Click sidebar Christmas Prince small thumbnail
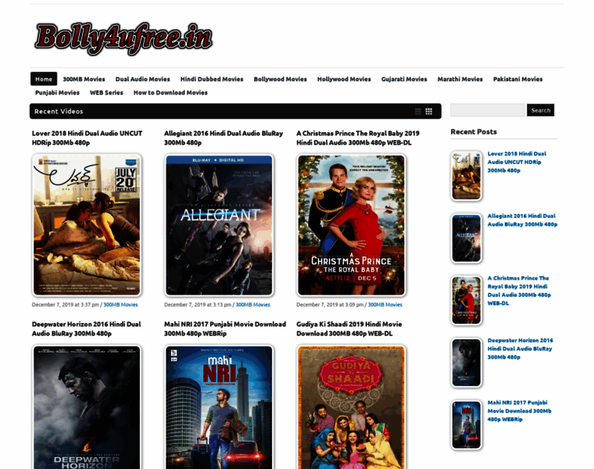Image resolution: width=594 pixels, height=469 pixels. pyautogui.click(x=467, y=300)
